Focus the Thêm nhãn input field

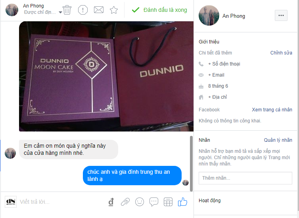(x=245, y=178)
